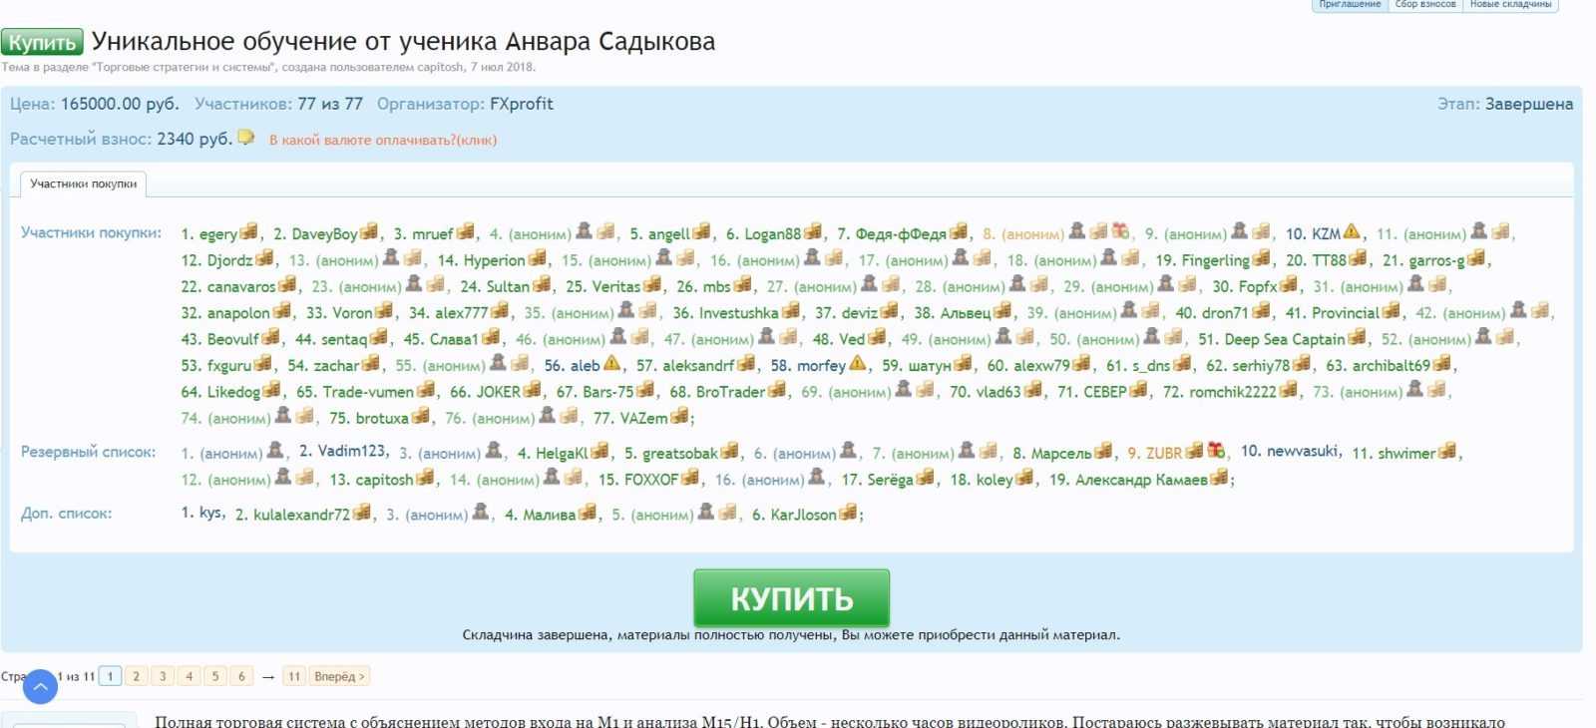Image resolution: width=1596 pixels, height=728 pixels.
Task: Open reserve member newvasuki's profile
Action: [x=1301, y=451]
